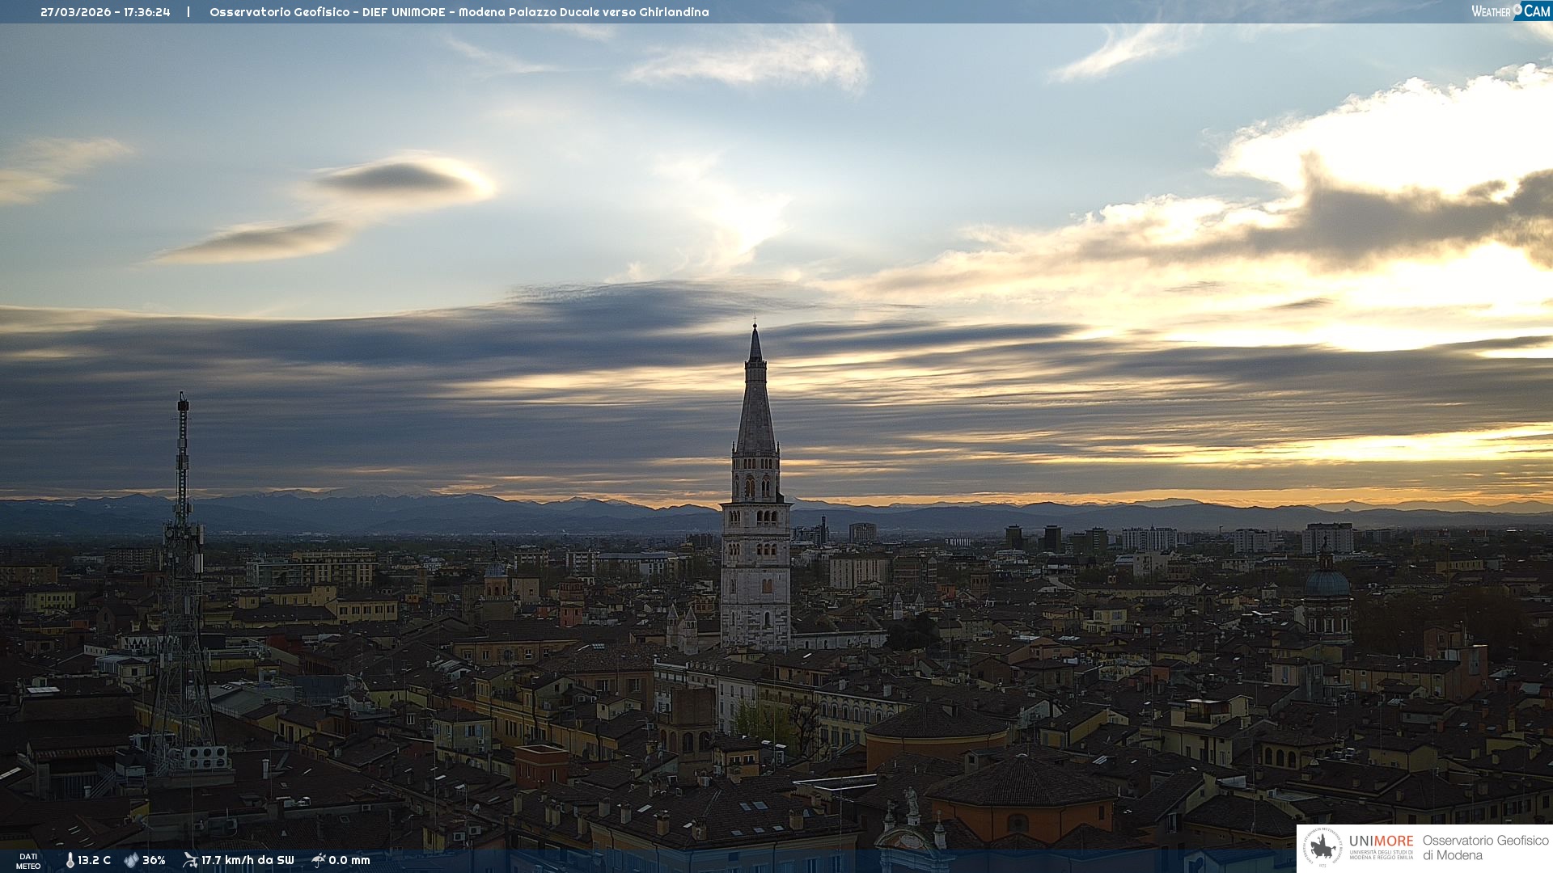
Task: Click the 0.0 mm rainfall value
Action: pos(349,860)
